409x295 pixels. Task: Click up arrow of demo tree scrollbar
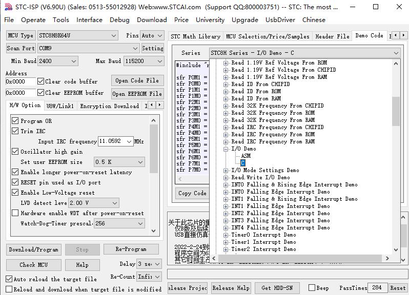coord(396,64)
